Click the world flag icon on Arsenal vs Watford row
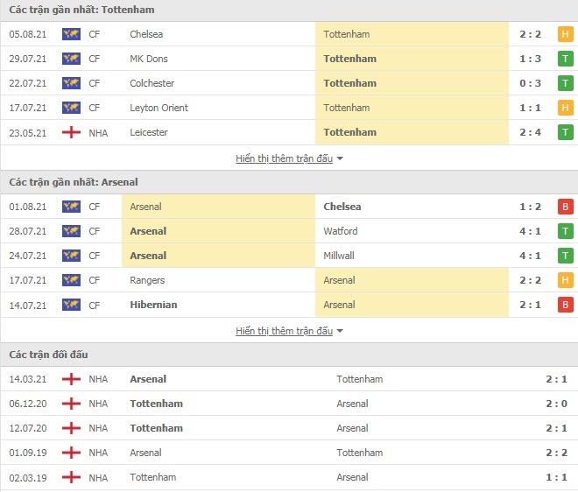Screen dimensions: 578x492 coord(71,231)
